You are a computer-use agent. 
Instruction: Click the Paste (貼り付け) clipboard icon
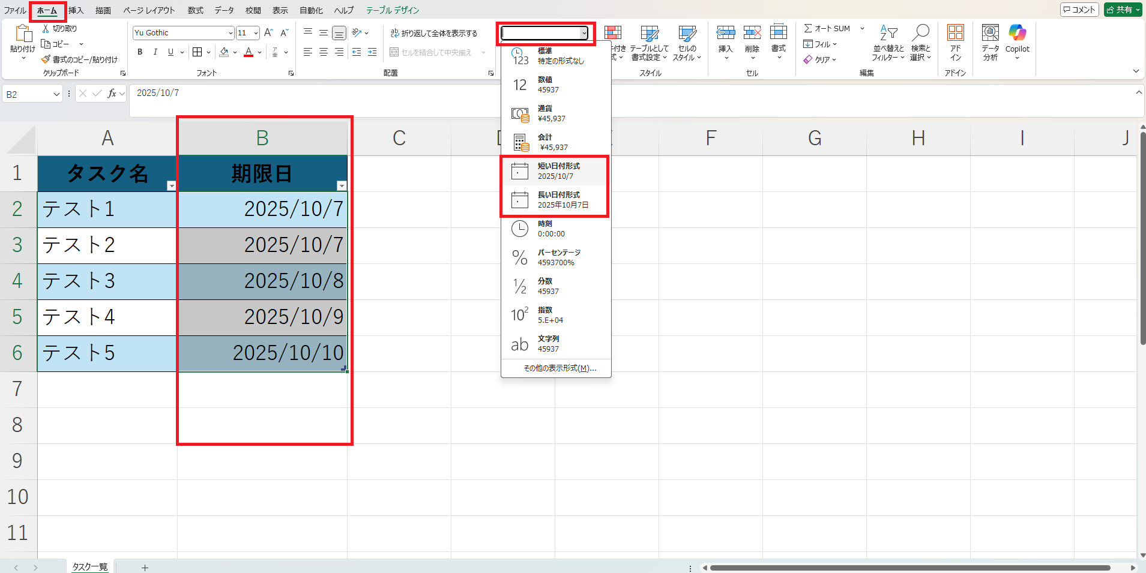23,35
